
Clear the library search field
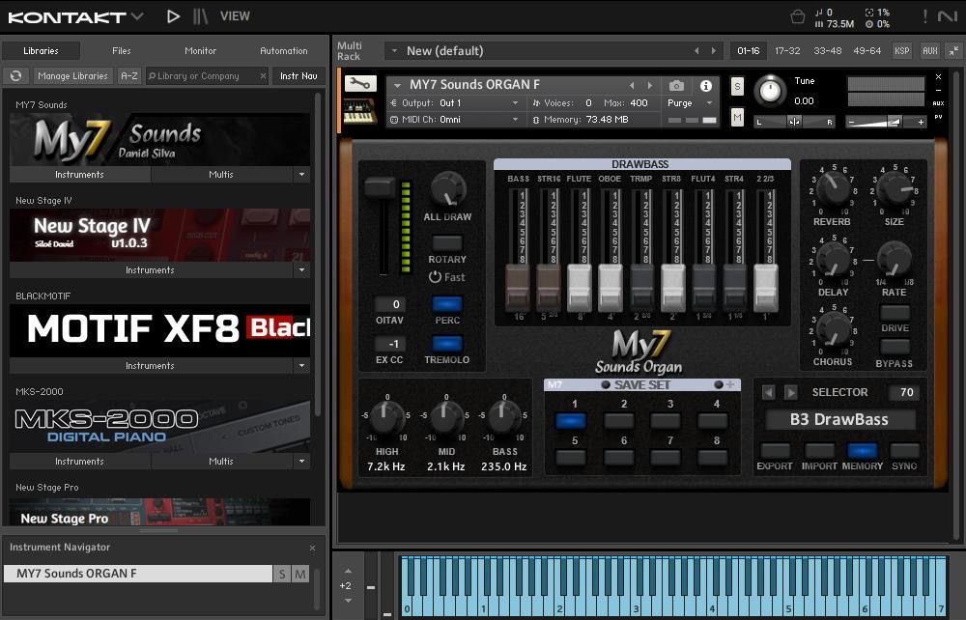(x=263, y=75)
